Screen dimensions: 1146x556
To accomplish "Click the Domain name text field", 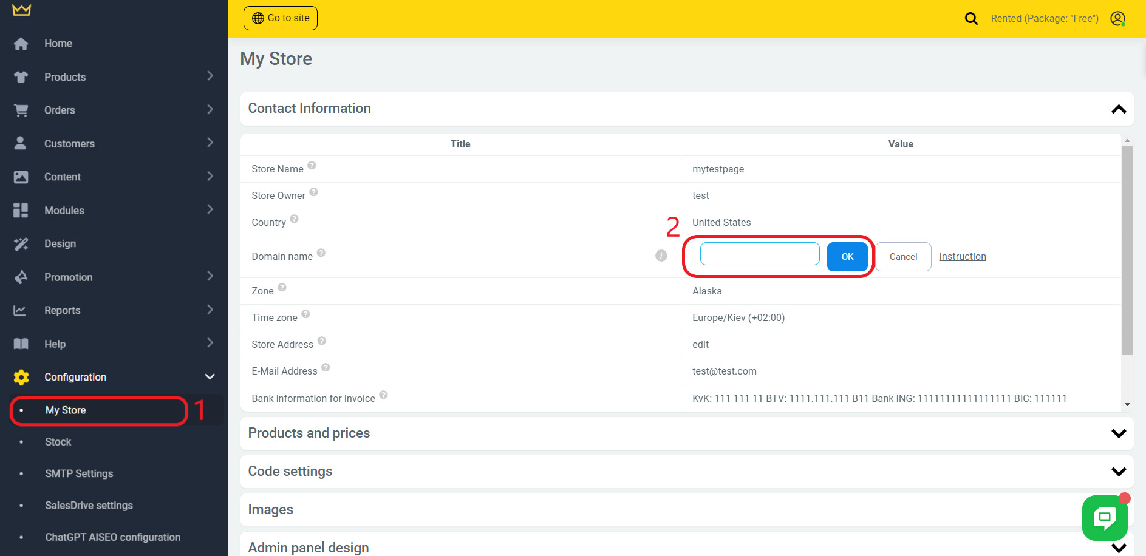I will 759,254.
